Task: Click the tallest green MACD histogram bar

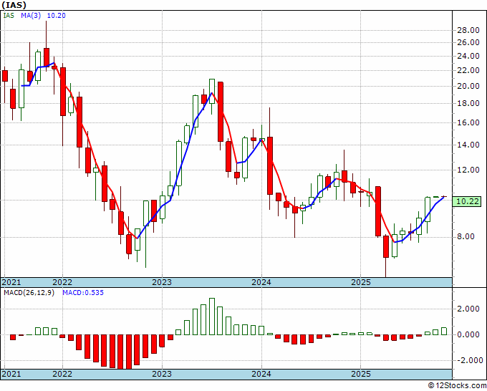Action: pos(212,317)
